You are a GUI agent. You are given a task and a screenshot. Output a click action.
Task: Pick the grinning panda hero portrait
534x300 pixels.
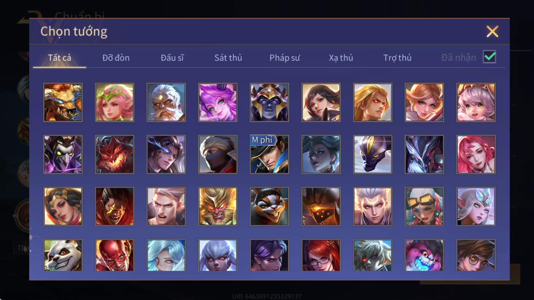coord(63,255)
